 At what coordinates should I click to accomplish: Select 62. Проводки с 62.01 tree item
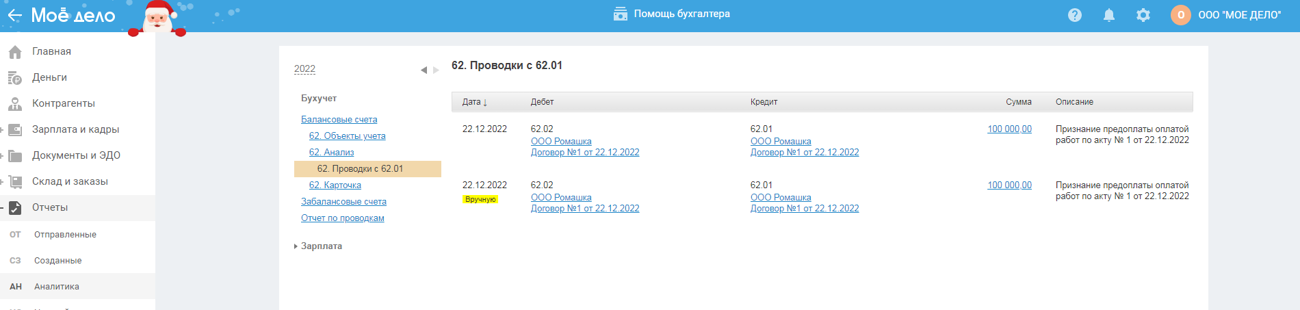coord(360,169)
